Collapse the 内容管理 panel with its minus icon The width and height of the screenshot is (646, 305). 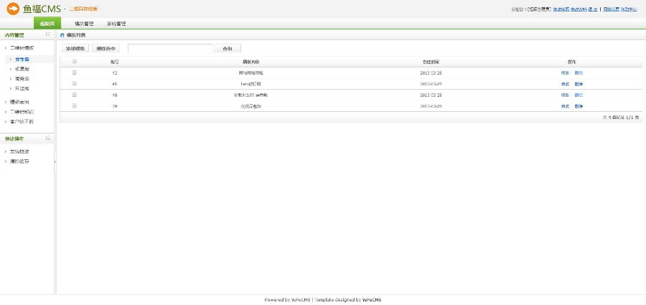[49, 34]
